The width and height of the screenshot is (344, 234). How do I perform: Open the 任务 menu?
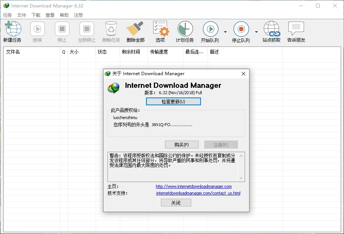click(x=7, y=15)
